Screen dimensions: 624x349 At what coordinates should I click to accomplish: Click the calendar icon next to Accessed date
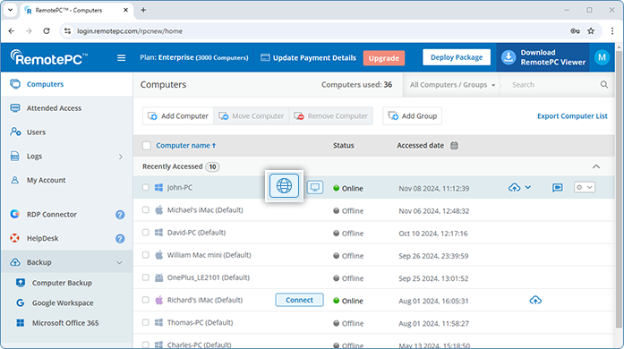tap(454, 146)
